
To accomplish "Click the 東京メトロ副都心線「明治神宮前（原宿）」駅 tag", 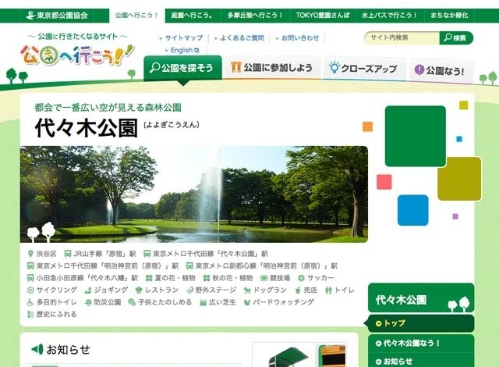I will coord(262,265).
